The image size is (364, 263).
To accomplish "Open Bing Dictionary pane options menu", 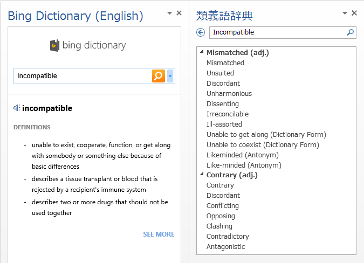I will (169, 13).
